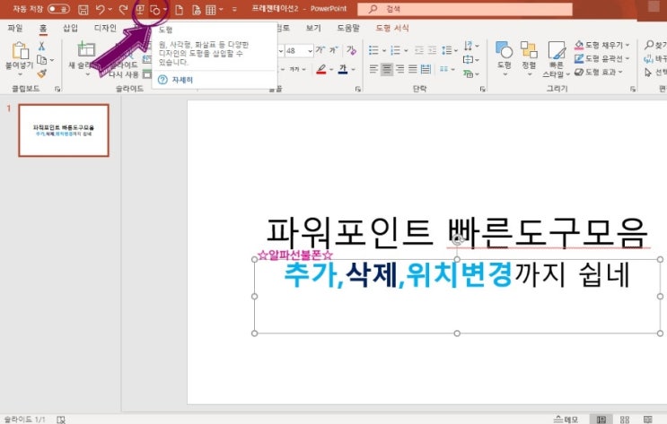Screen dimensions: 667x424
Task: Apply the font color (가) swatch
Action: click(x=343, y=69)
